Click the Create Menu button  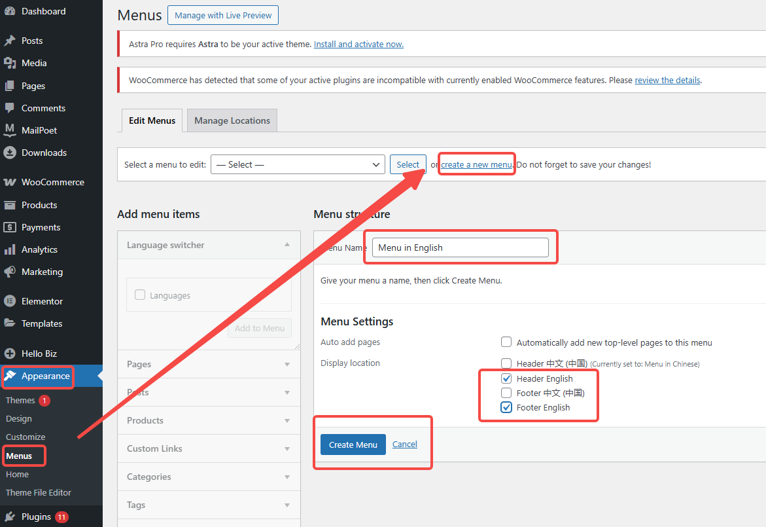click(x=353, y=444)
